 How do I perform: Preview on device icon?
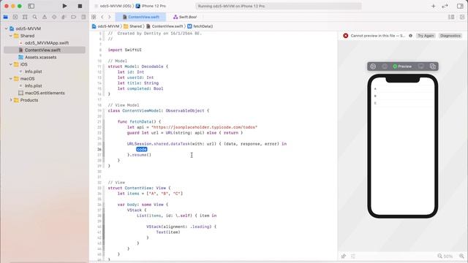[x=421, y=66]
